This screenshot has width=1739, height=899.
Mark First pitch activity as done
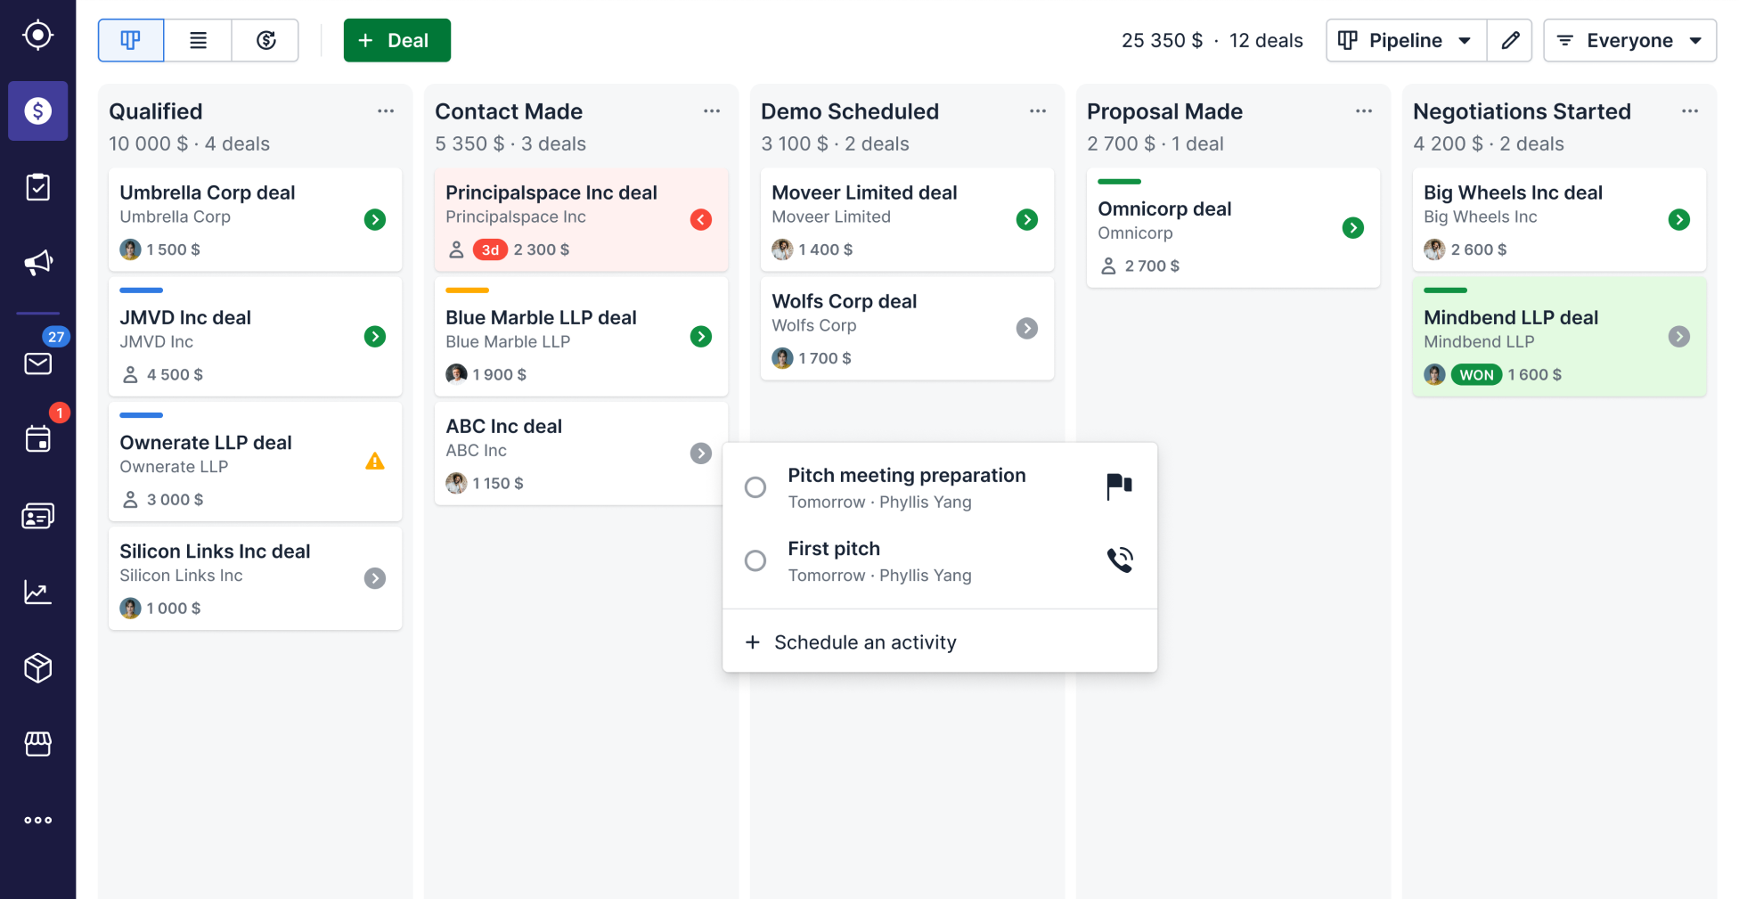coord(755,560)
